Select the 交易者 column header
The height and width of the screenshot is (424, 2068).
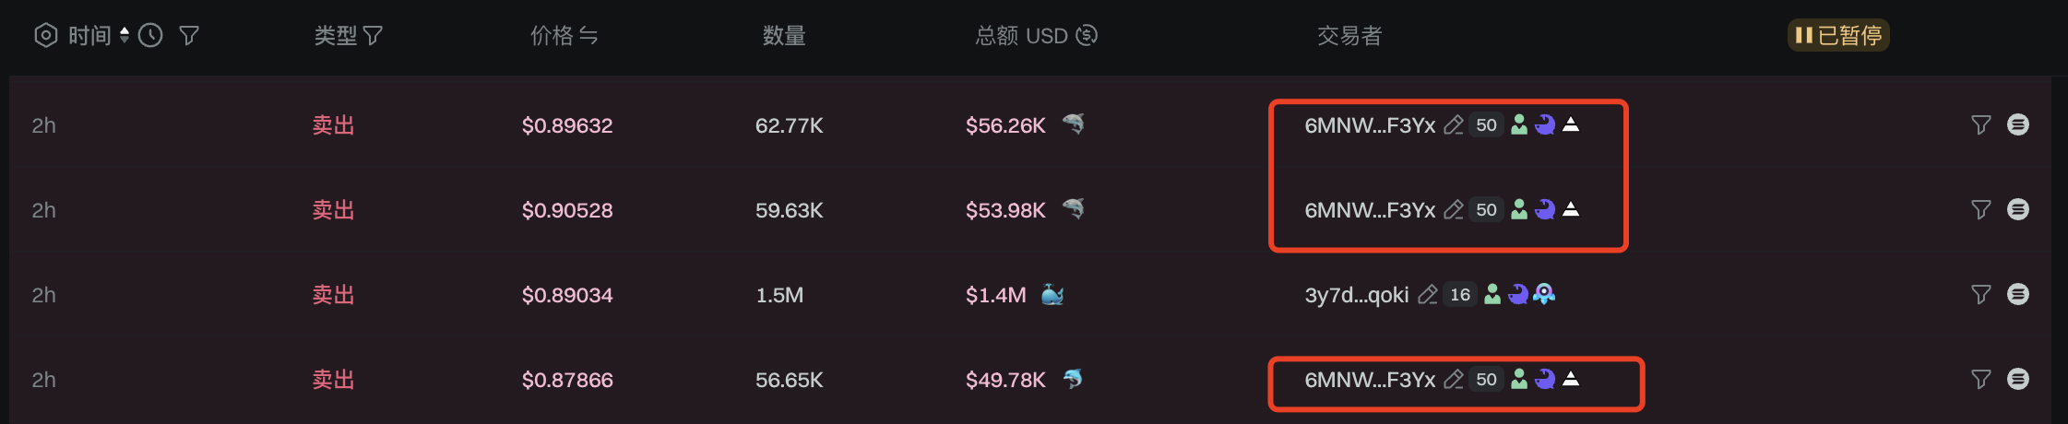pos(1349,36)
